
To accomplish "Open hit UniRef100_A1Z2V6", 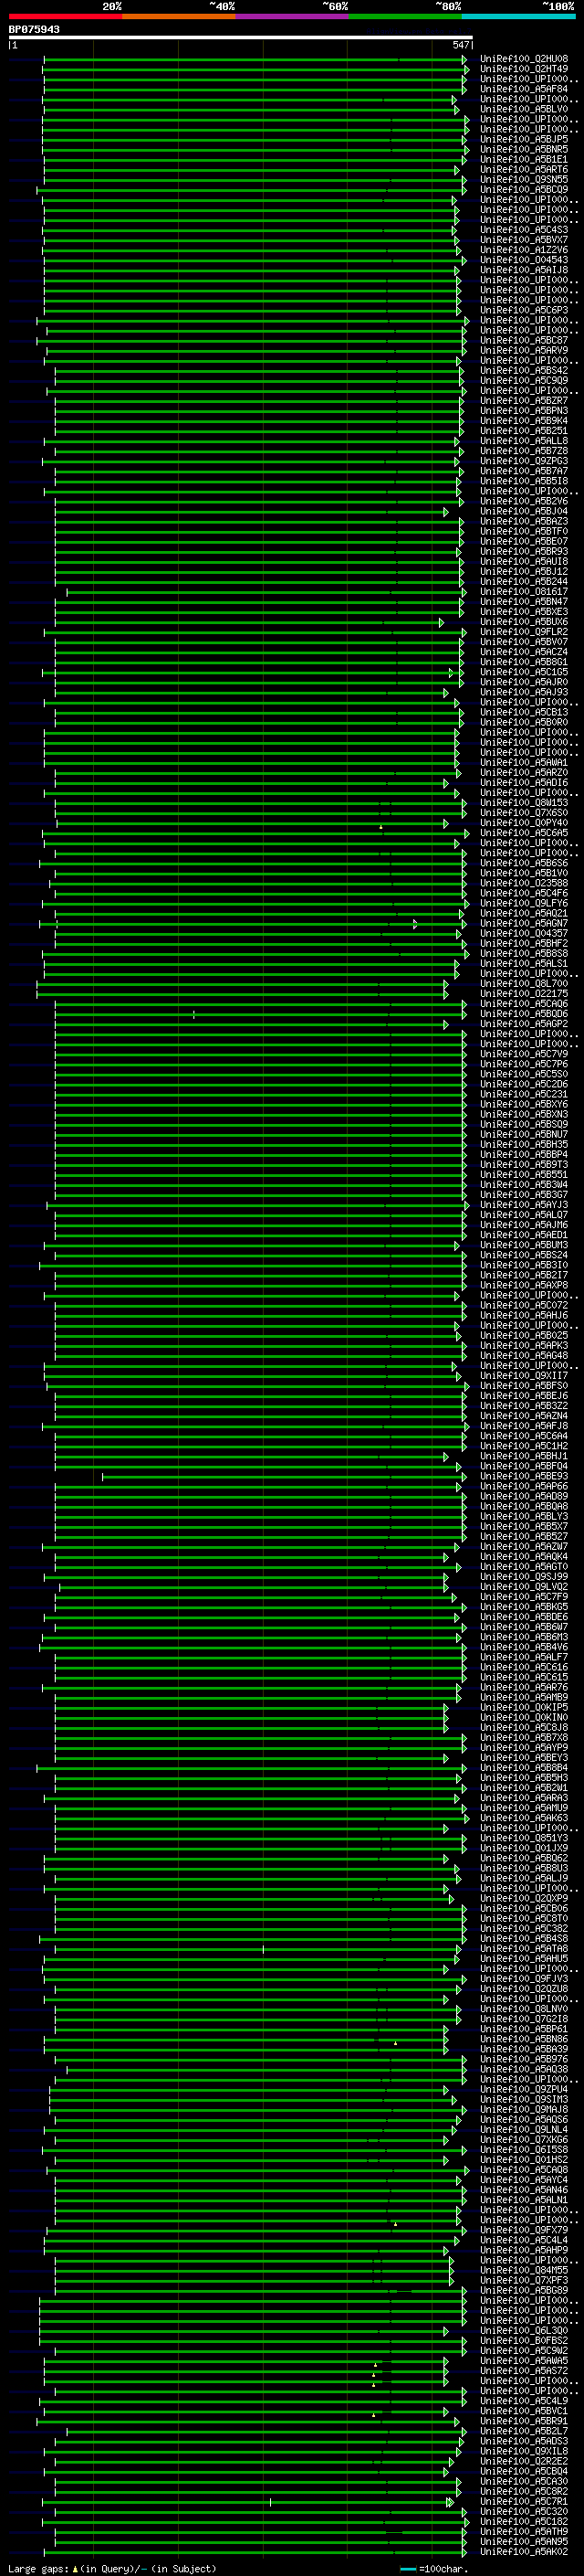I will tap(524, 250).
